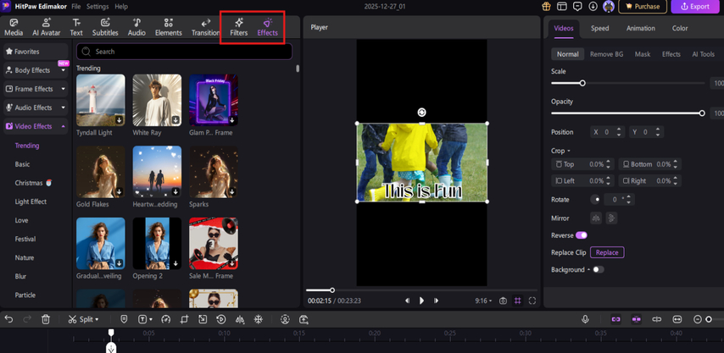Toggle the timeline snapping magnet icon
The image size is (724, 353).
[637, 319]
